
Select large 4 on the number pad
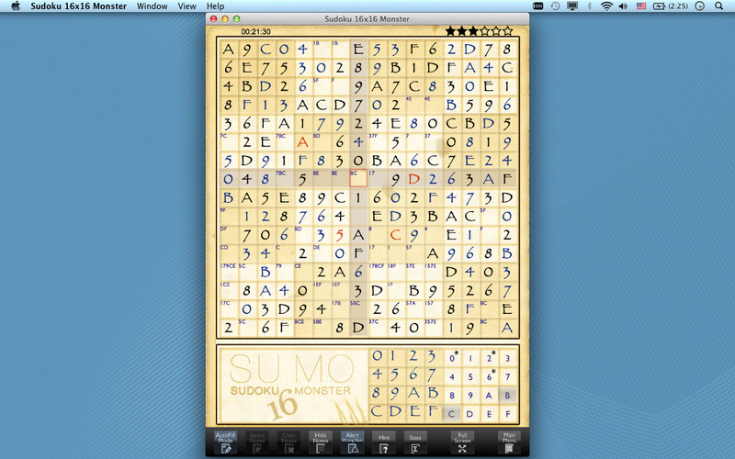tap(377, 375)
